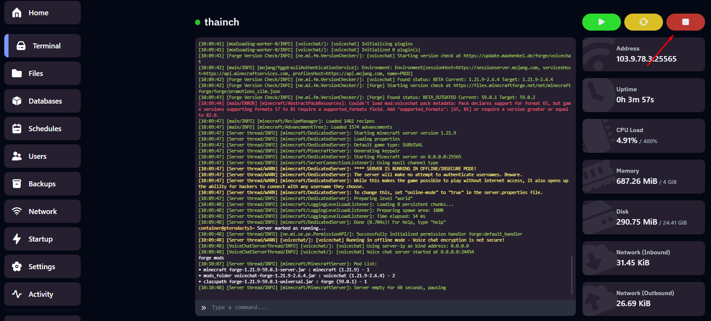Viewport: 711px width, 321px height.
Task: Click the Disk usage stat card
Action: click(x=643, y=217)
